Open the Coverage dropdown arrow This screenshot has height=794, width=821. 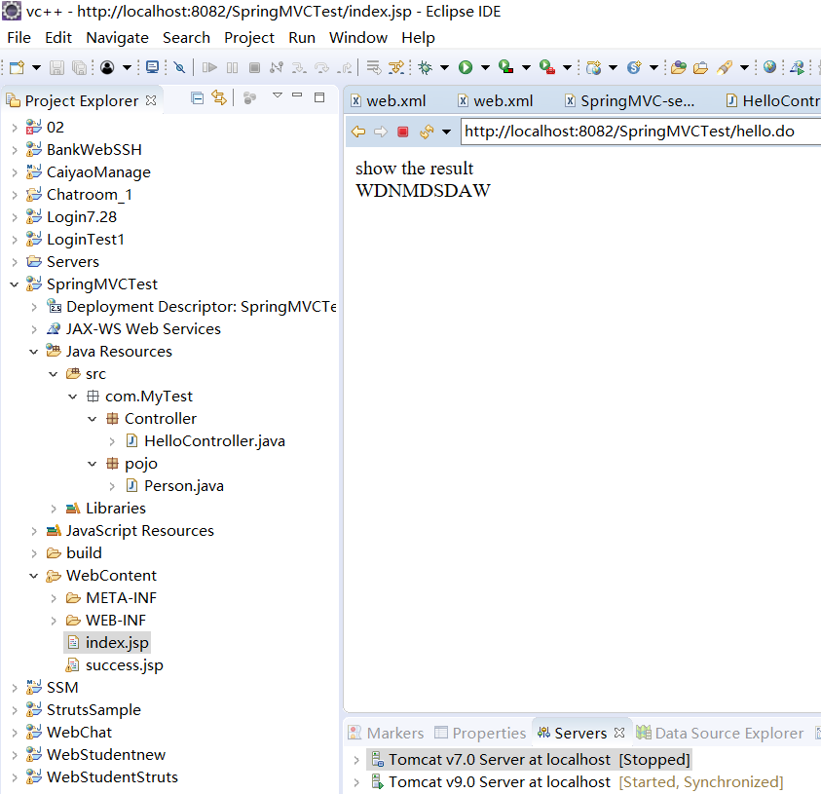pyautogui.click(x=526, y=67)
